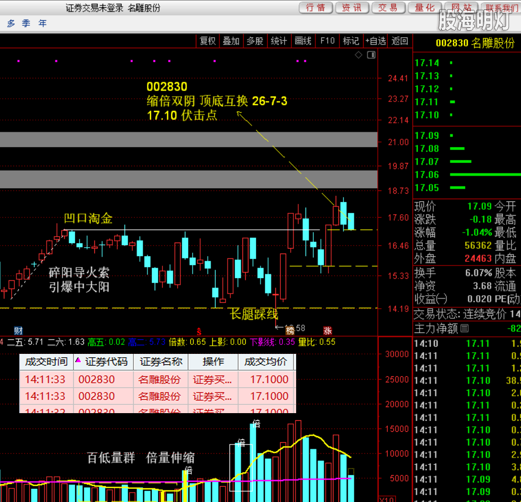Click the 凹口淘金 chart annotation

coord(88,218)
